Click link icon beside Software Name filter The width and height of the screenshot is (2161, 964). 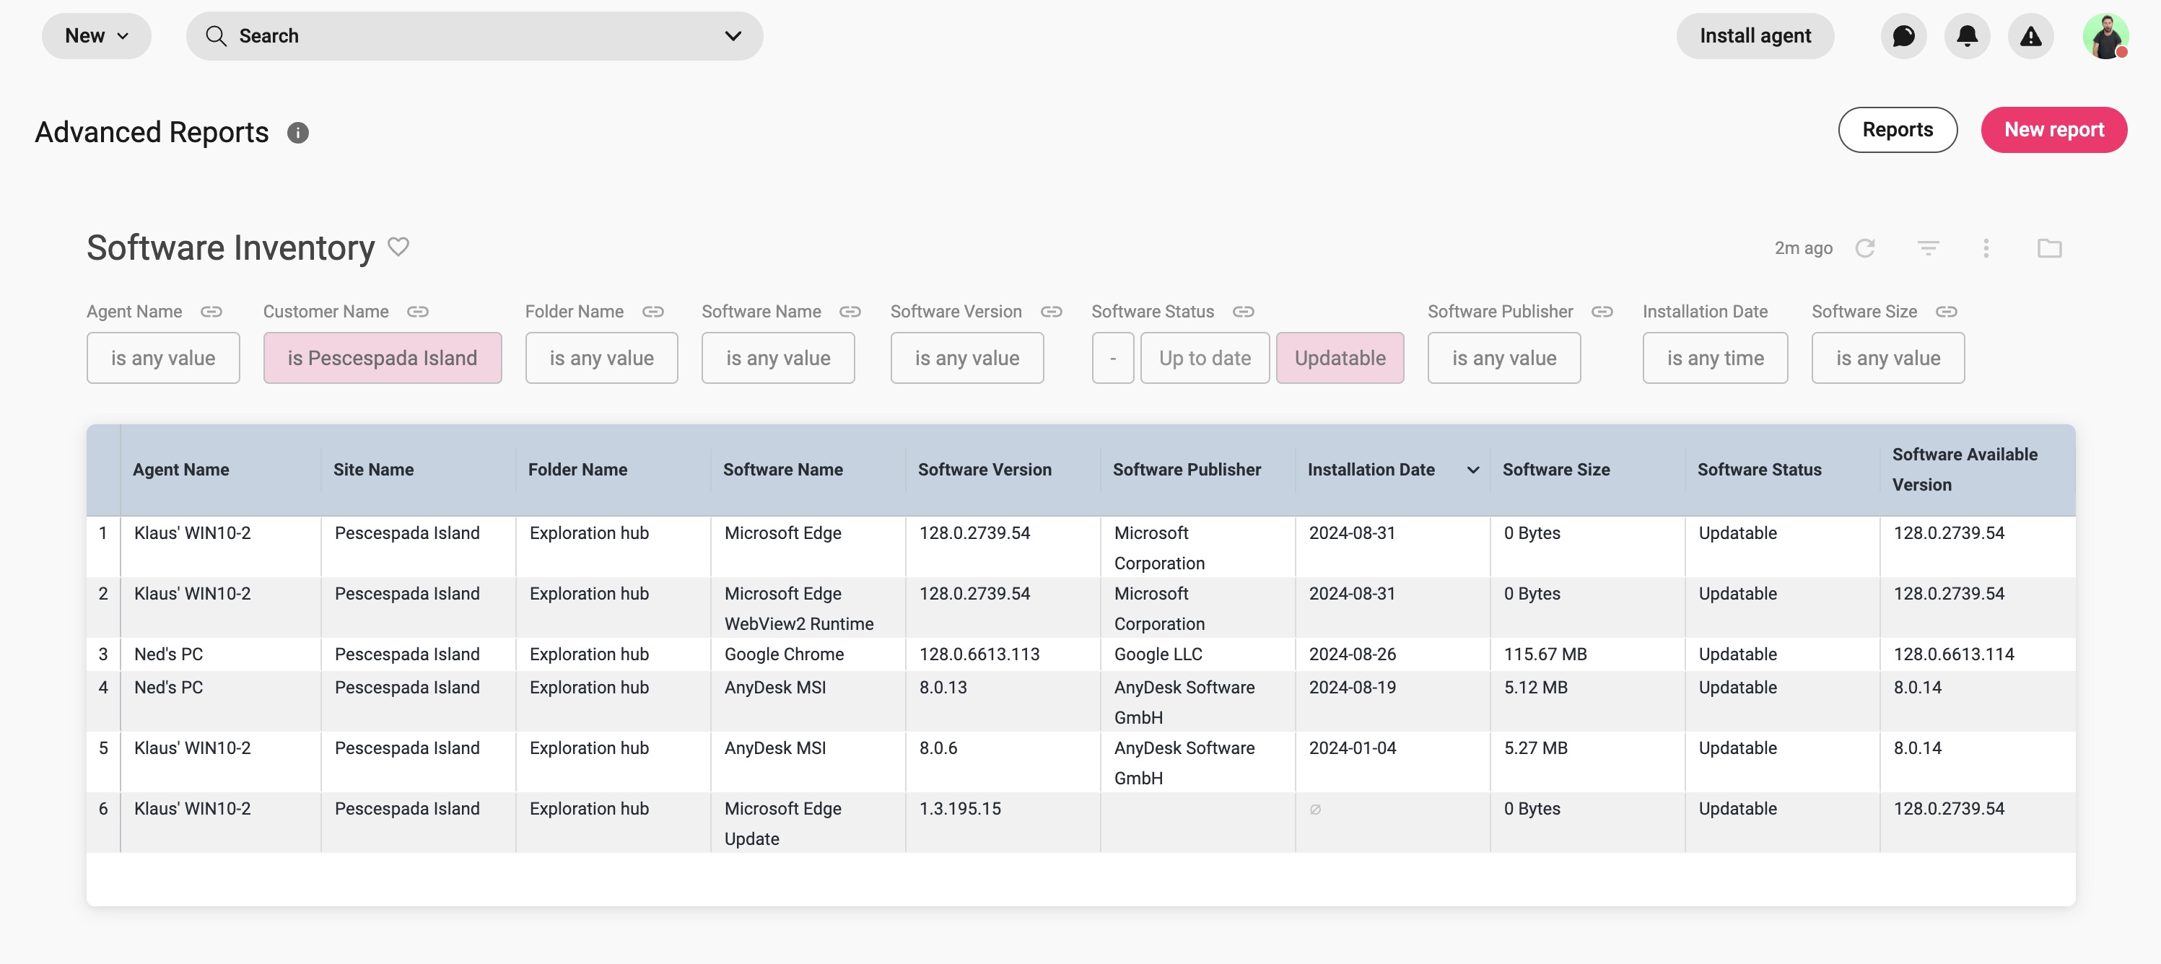[850, 311]
